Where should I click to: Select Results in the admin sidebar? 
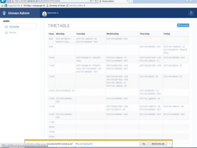tap(13, 33)
